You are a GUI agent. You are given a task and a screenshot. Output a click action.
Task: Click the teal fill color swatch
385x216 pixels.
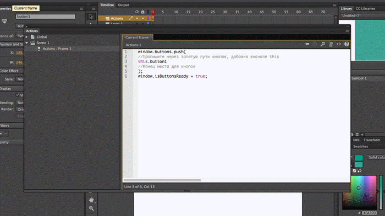[359, 158]
